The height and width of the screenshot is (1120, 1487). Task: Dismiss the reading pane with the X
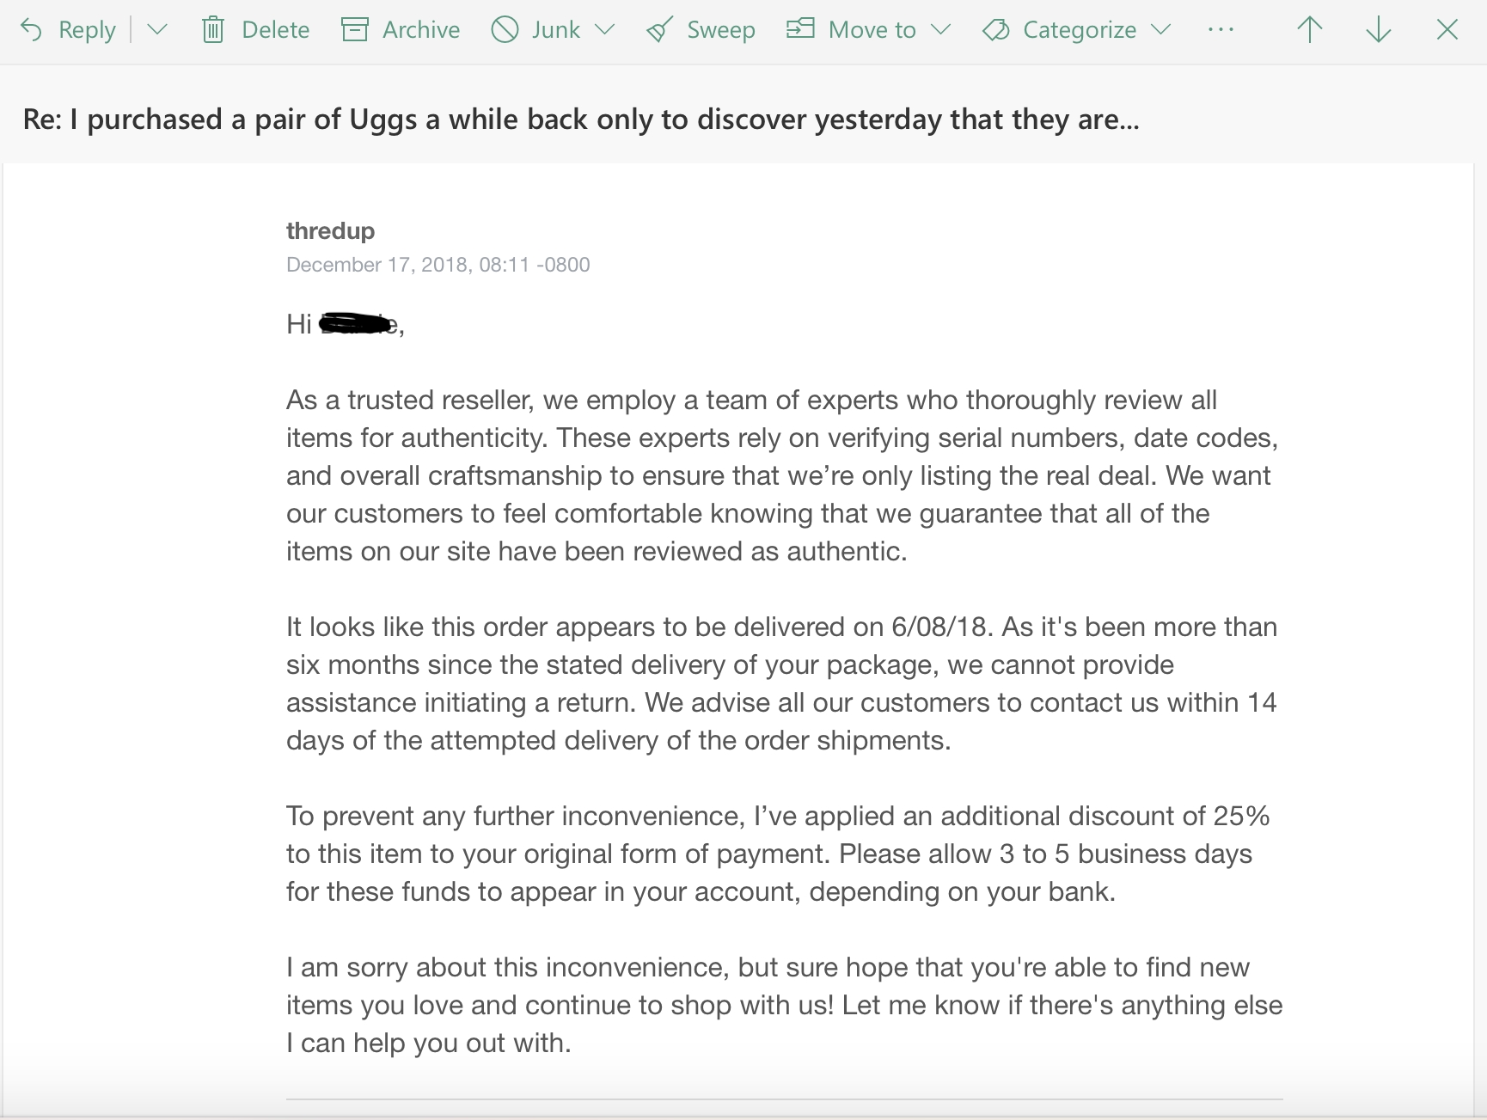pyautogui.click(x=1446, y=29)
